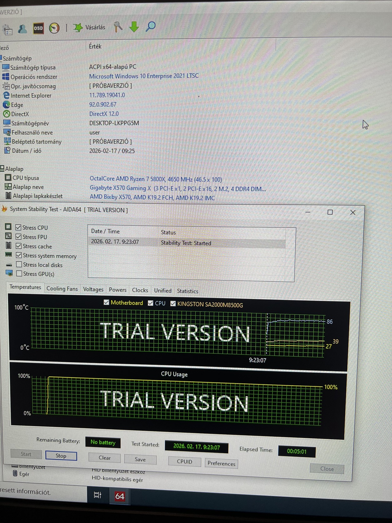Click the Date / Time column header
This screenshot has width=392, height=523.
pos(105,231)
